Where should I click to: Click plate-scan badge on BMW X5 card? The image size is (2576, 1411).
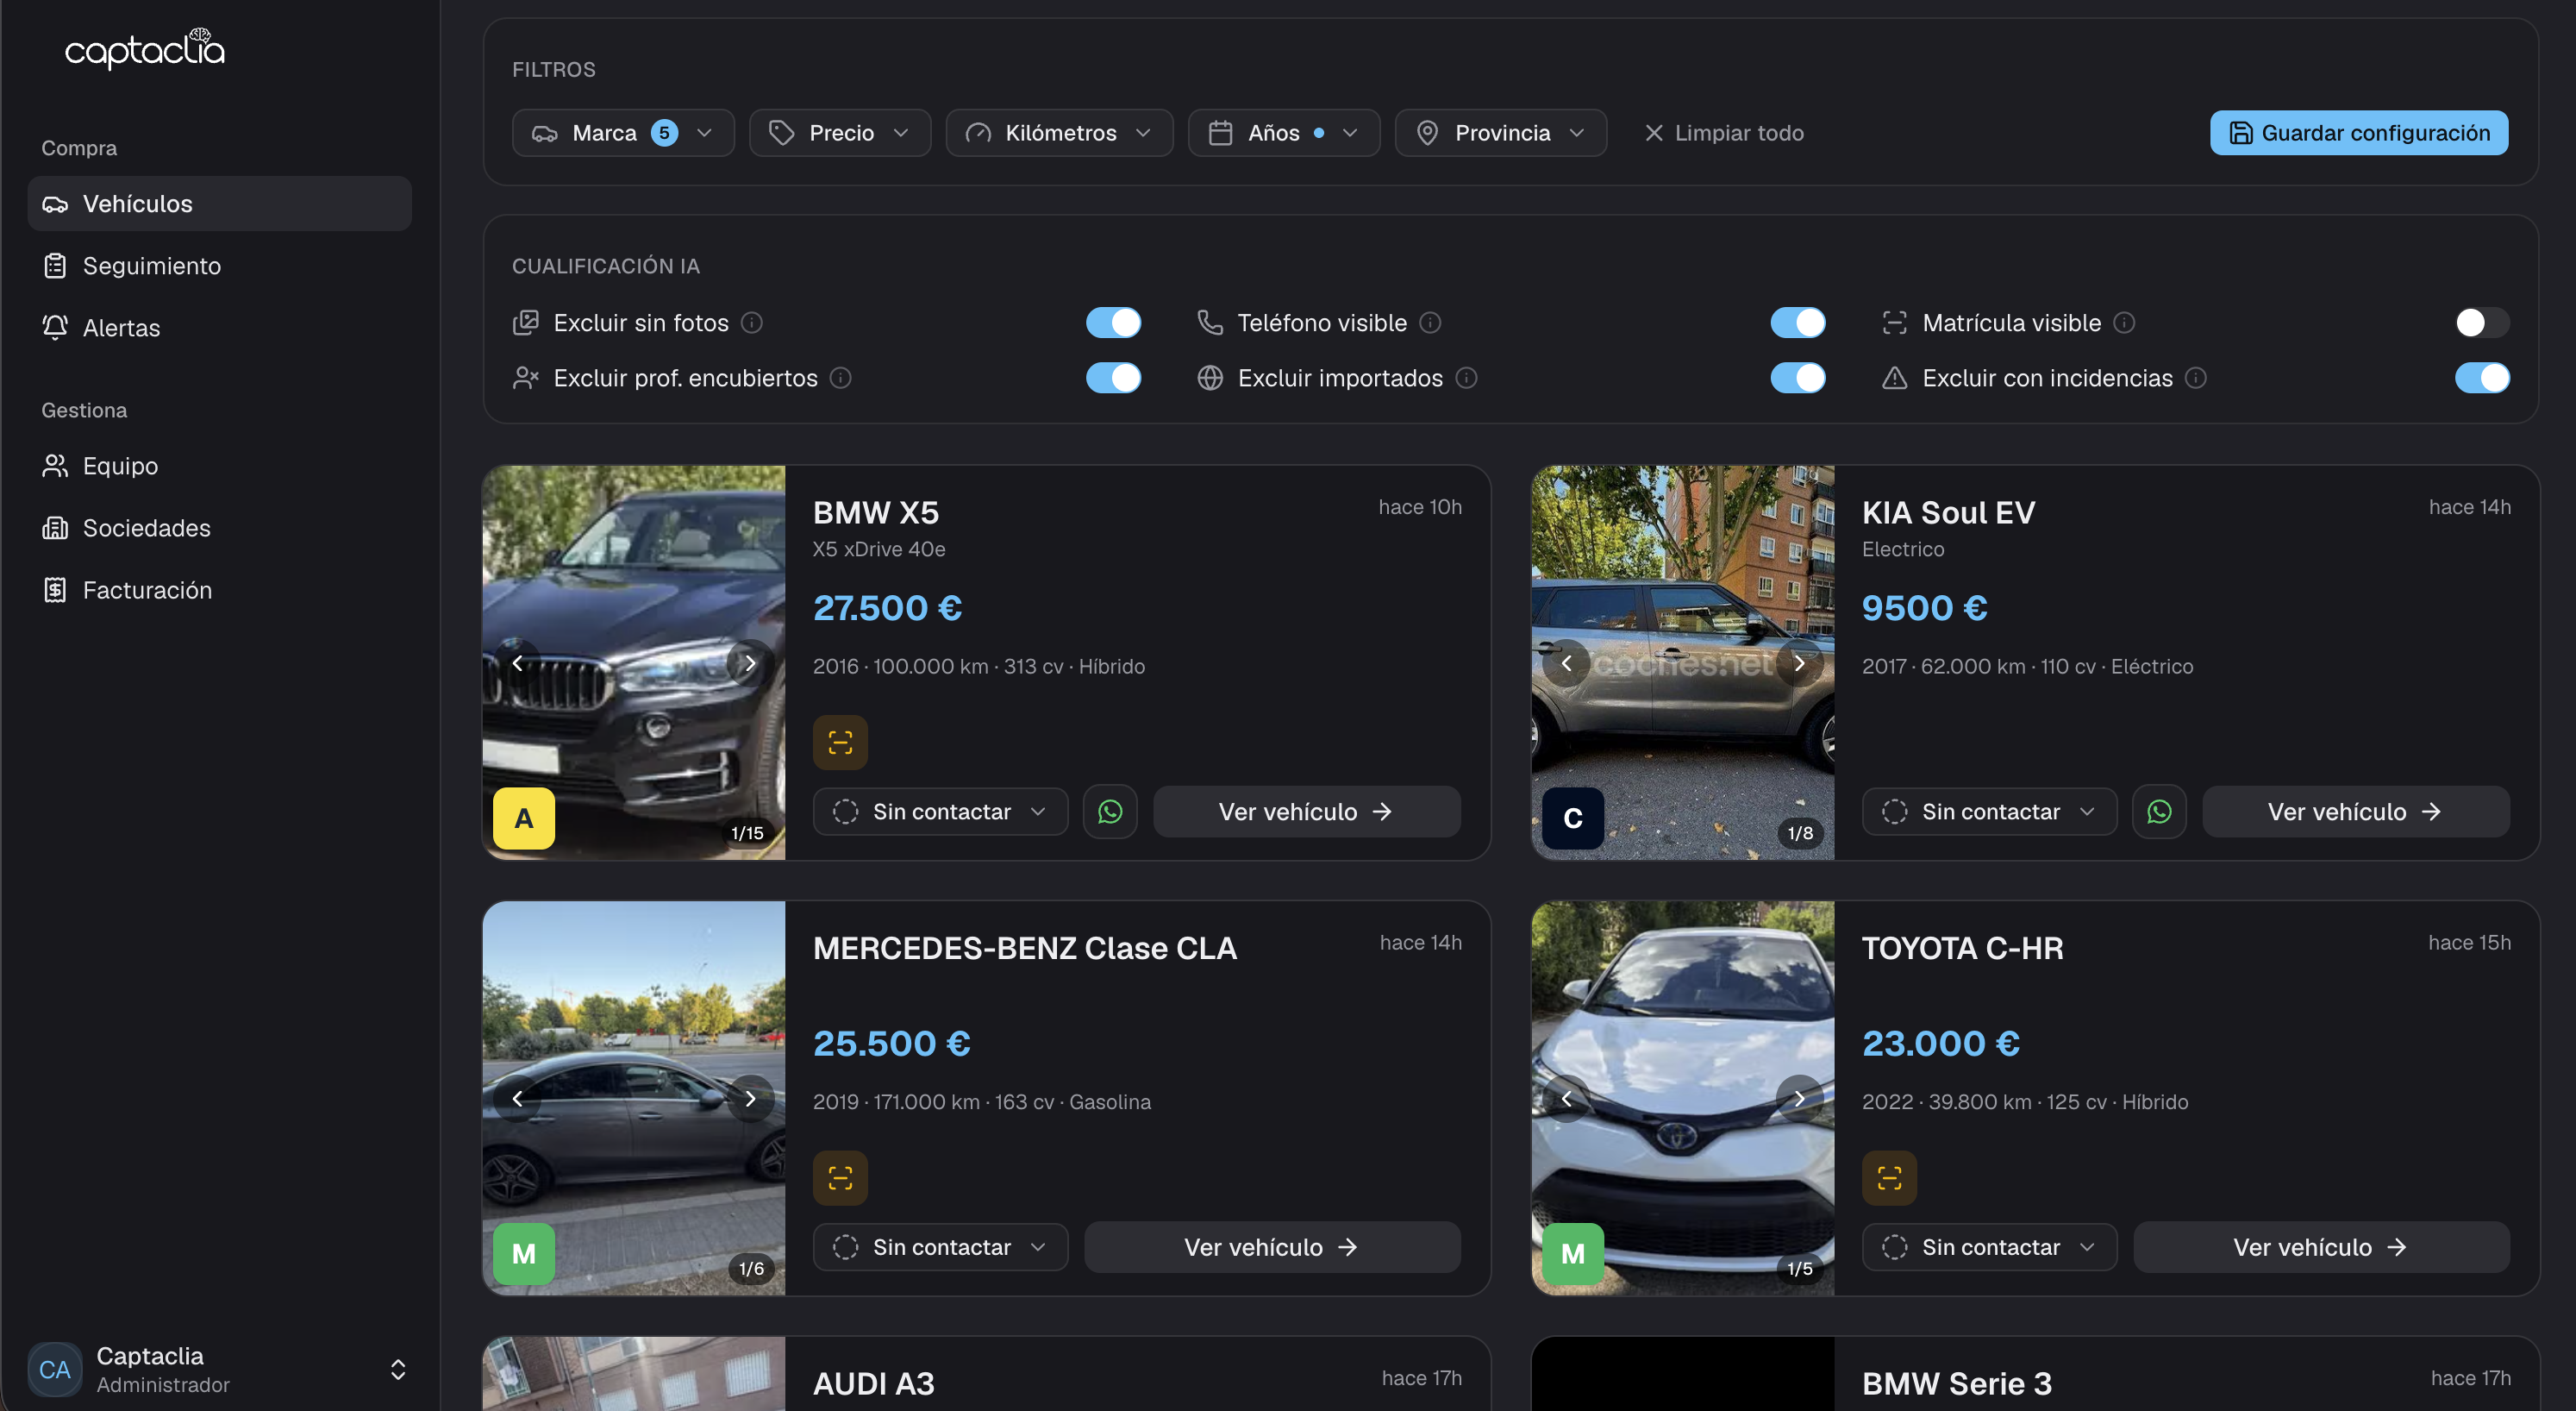pos(840,743)
